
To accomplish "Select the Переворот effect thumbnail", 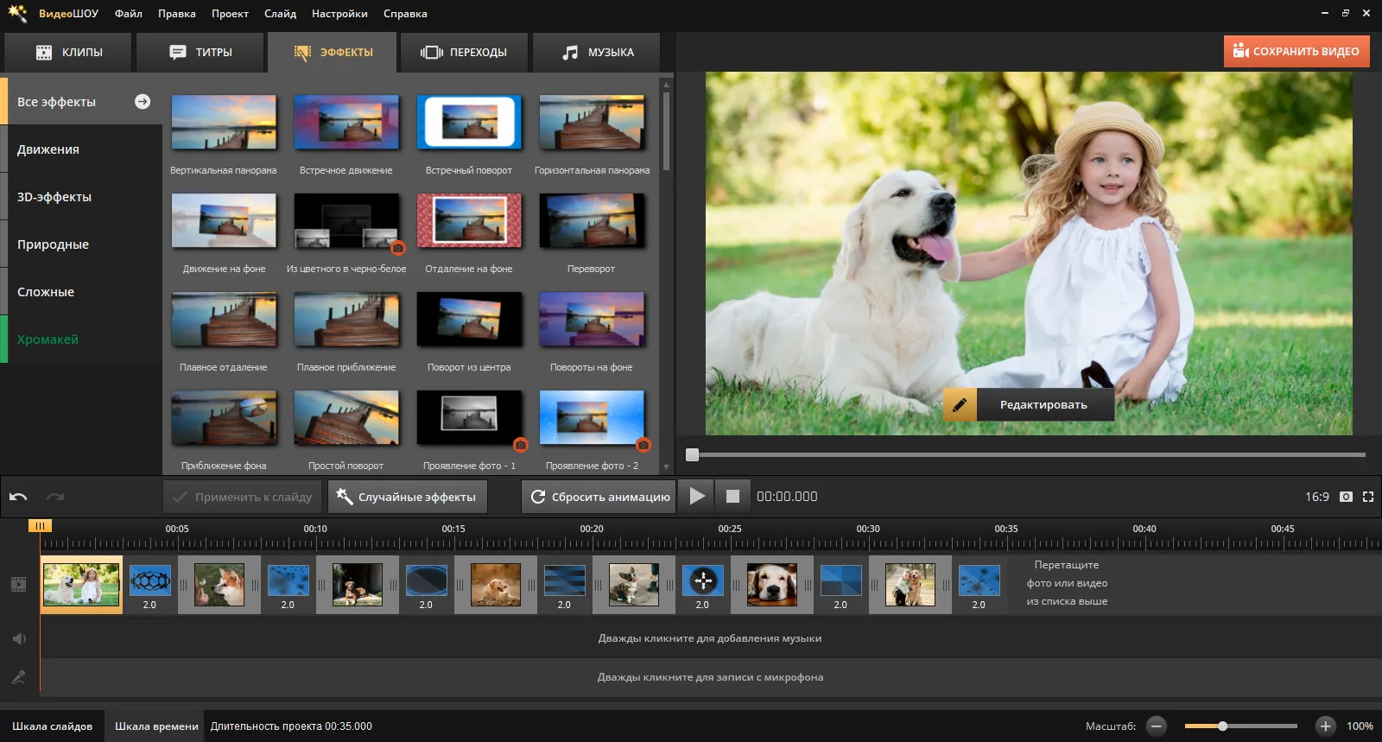I will pos(592,221).
